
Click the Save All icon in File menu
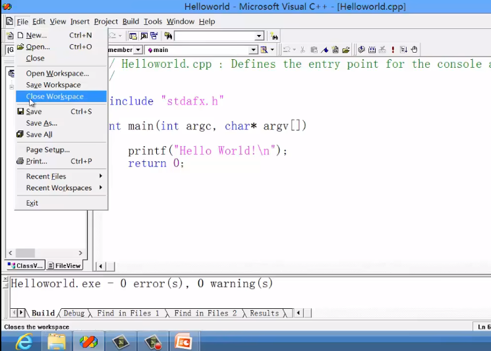click(x=20, y=135)
